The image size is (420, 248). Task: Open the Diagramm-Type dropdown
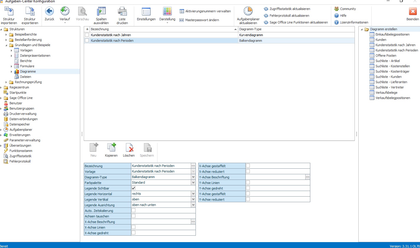coord(193,177)
